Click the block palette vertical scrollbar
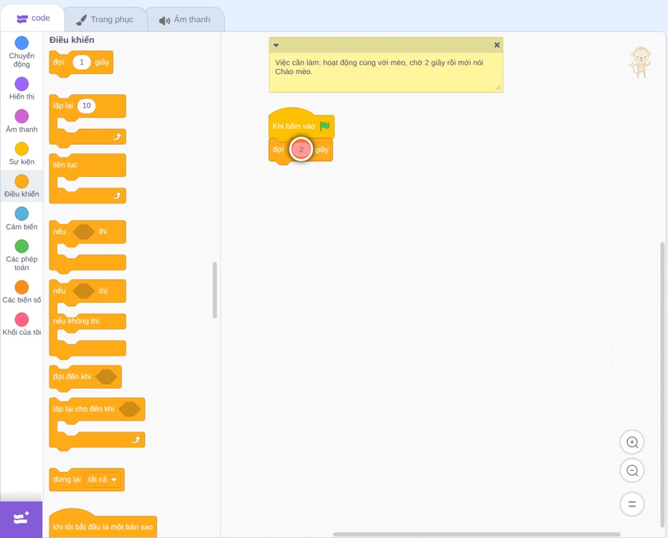 pyautogui.click(x=214, y=290)
